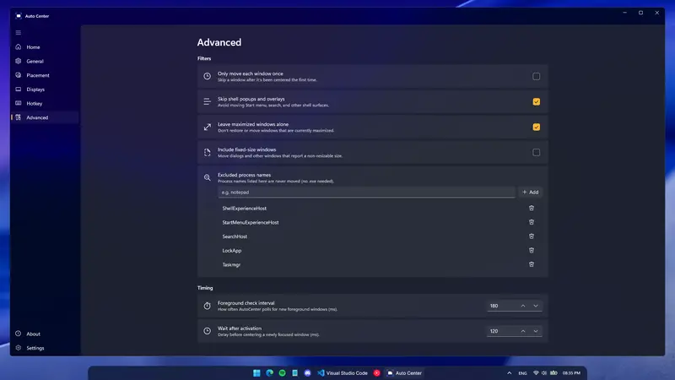The width and height of the screenshot is (675, 380).
Task: Open the Windows Start menu
Action: tap(256, 373)
